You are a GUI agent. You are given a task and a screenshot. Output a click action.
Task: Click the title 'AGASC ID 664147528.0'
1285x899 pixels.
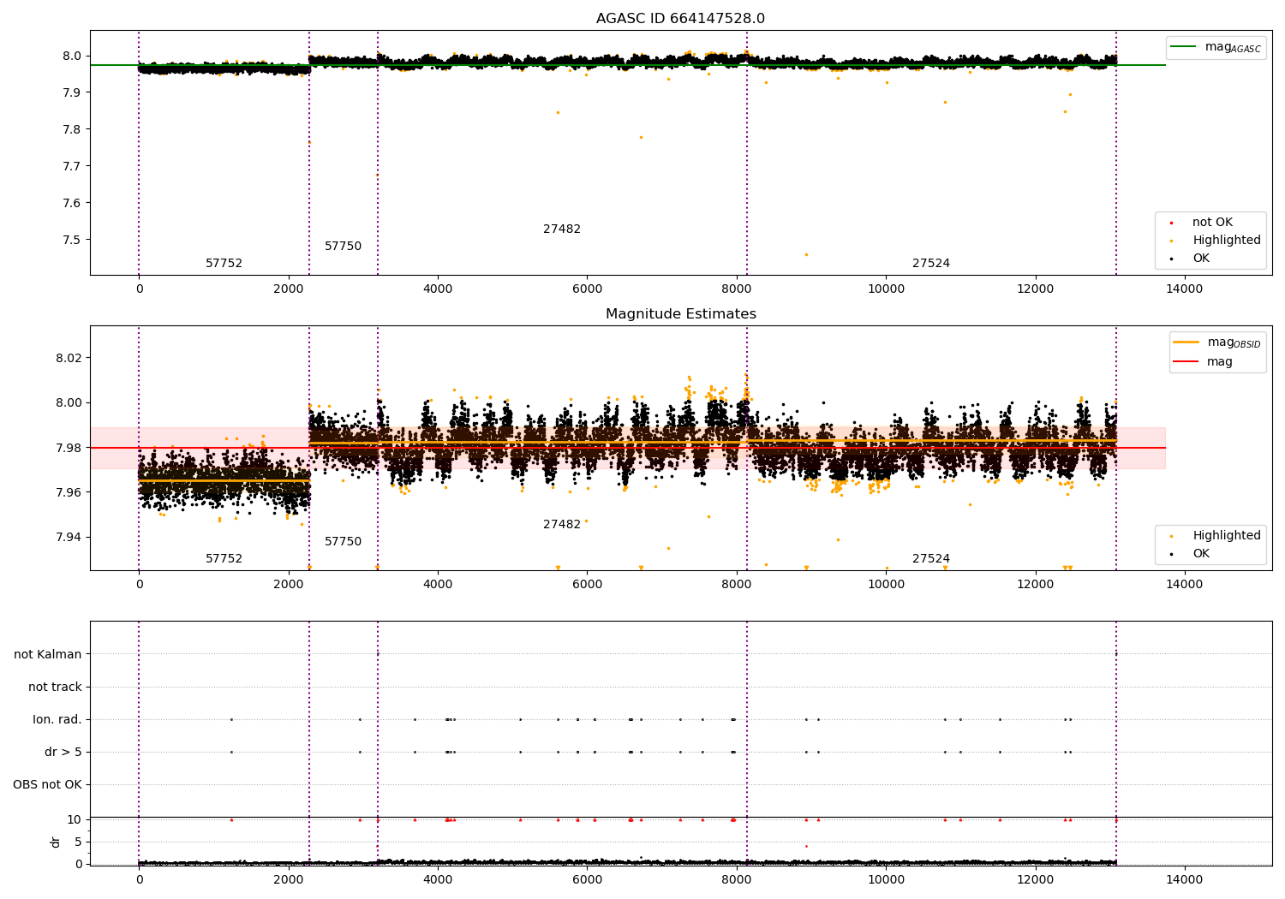680,19
